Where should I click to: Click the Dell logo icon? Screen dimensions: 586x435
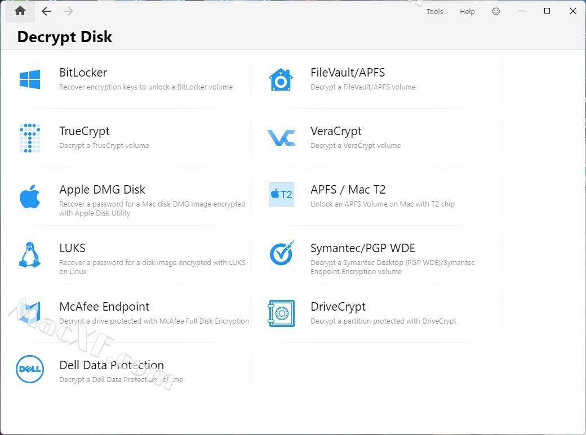[30, 369]
